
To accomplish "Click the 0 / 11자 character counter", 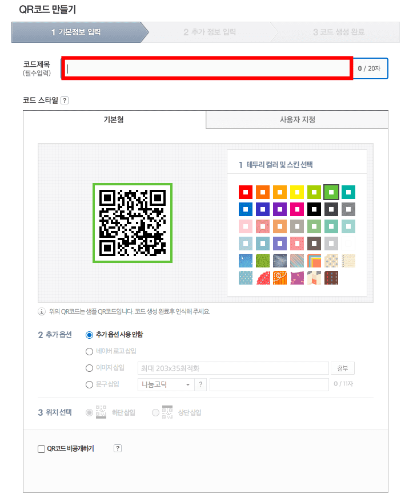I will (343, 384).
